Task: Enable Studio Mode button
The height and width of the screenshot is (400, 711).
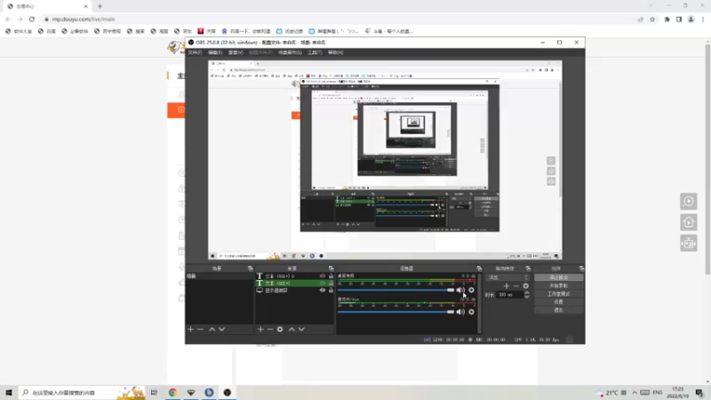Action: tap(559, 294)
